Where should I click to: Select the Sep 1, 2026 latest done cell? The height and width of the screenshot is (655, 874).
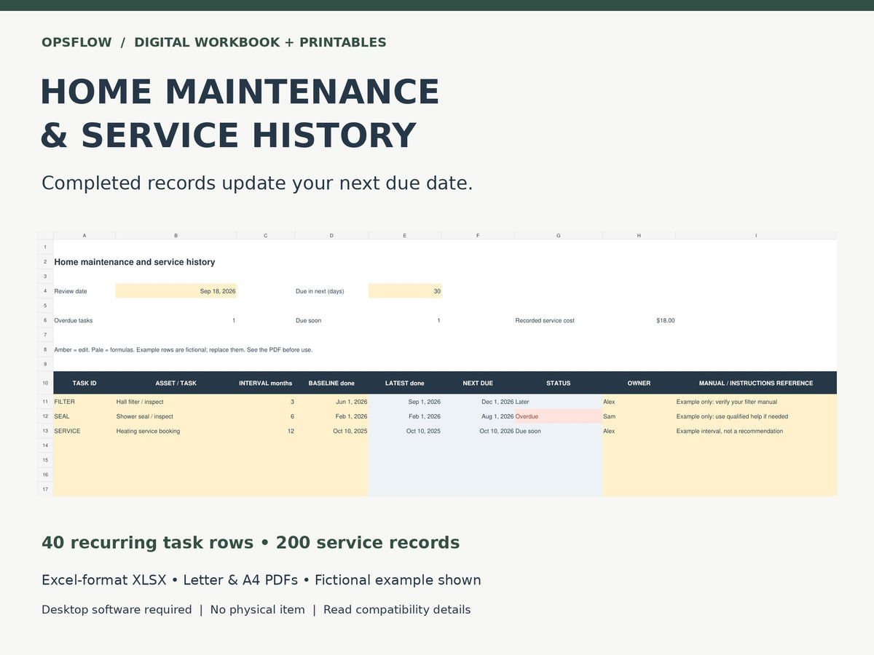click(405, 402)
